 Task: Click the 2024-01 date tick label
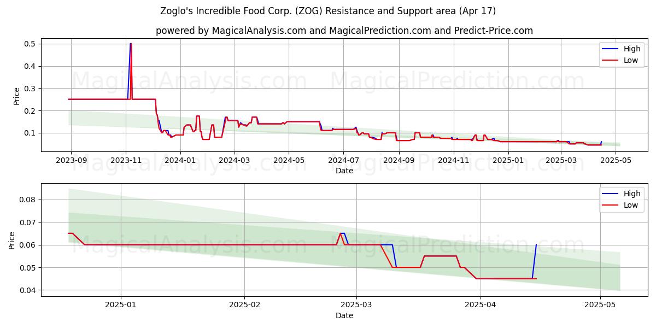tap(180, 160)
